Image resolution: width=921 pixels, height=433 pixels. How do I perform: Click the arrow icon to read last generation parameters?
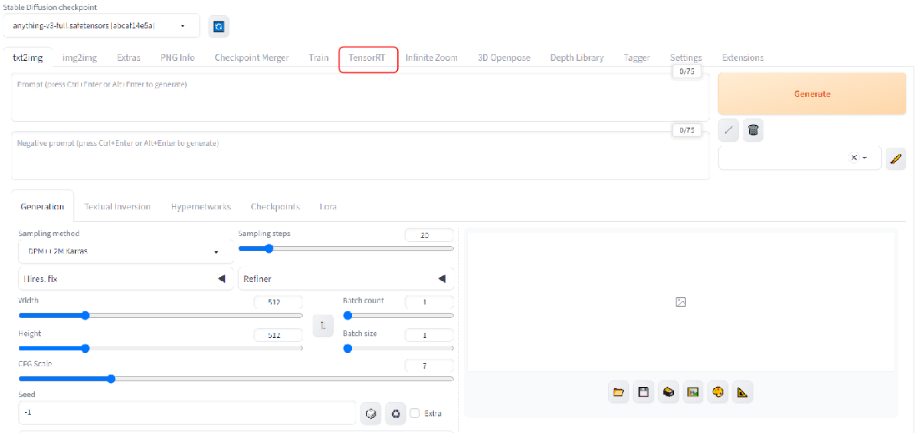pos(729,130)
